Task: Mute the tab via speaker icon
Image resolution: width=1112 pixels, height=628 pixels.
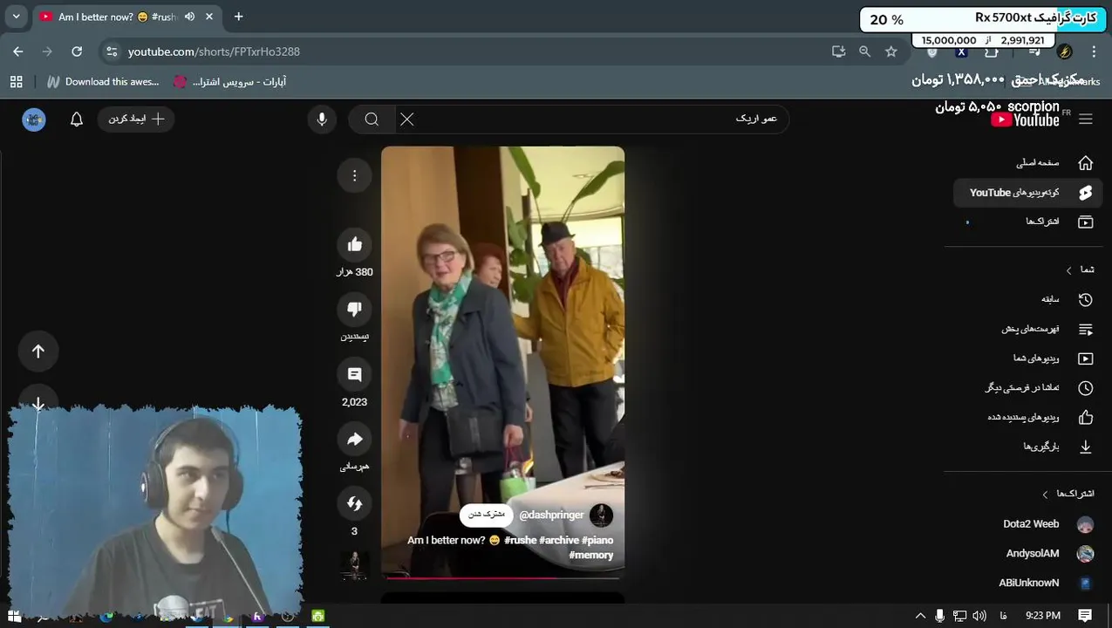Action: coord(189,17)
